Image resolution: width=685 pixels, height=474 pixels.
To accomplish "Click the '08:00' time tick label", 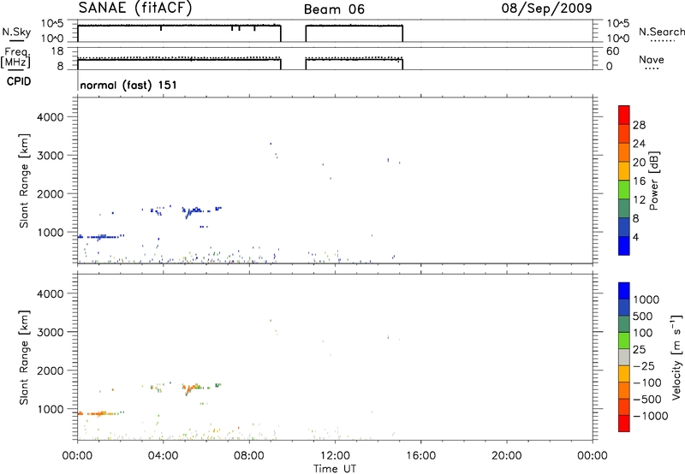I will click(249, 456).
